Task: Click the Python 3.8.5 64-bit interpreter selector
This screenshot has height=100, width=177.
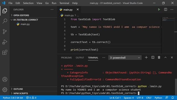Action: click(x=13, y=97)
